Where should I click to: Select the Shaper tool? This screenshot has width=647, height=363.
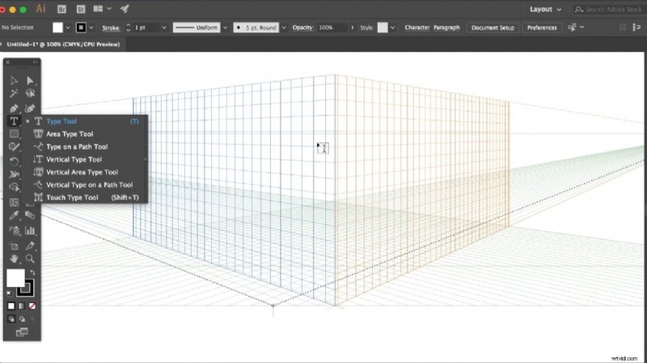[x=14, y=147]
